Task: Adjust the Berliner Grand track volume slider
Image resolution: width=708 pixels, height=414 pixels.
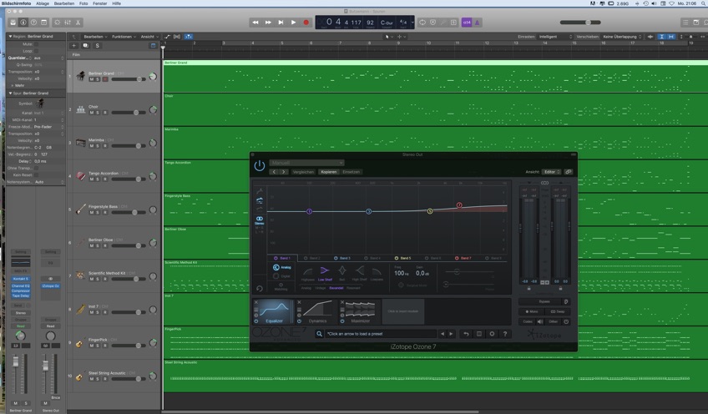Action: pos(129,79)
